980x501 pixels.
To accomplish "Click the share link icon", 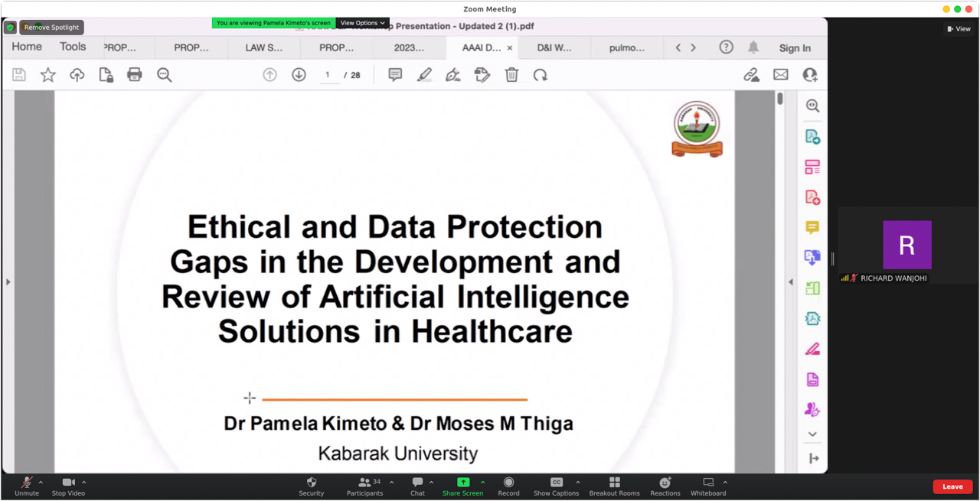I will (x=752, y=75).
